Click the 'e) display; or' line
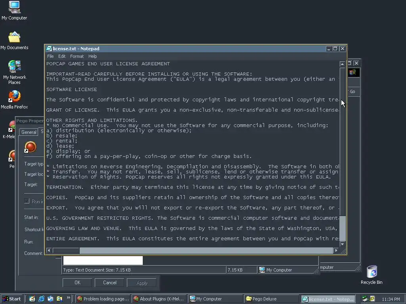Image resolution: width=406 pixels, height=304 pixels. click(68, 151)
